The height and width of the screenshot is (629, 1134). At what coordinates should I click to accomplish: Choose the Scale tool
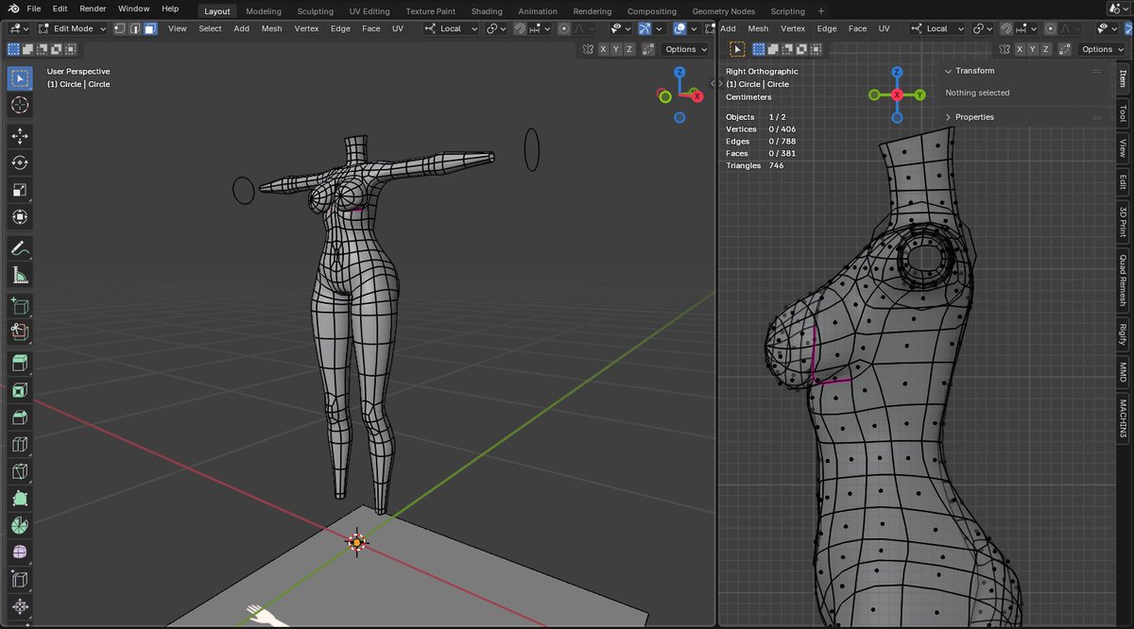point(20,191)
